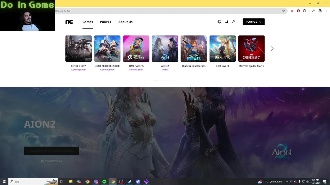Viewport: 330px width, 185px height.
Task: Click the TIME TAKERS title text
Action: [136, 66]
